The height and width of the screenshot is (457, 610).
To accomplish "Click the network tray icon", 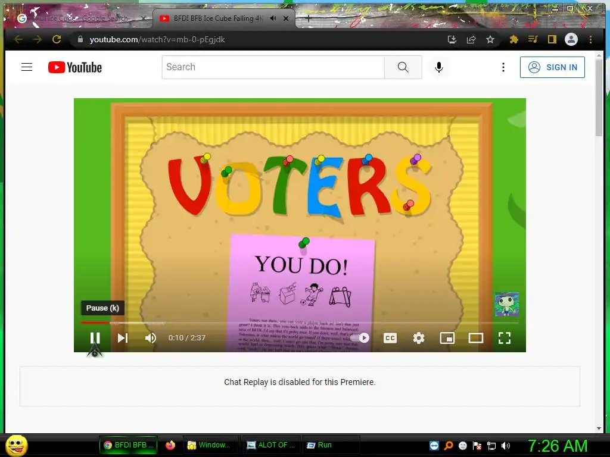I will (491, 446).
